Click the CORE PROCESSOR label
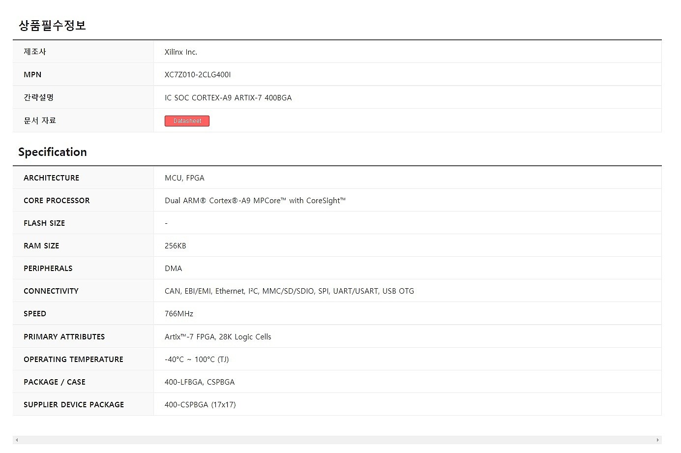The image size is (681, 453). point(57,201)
